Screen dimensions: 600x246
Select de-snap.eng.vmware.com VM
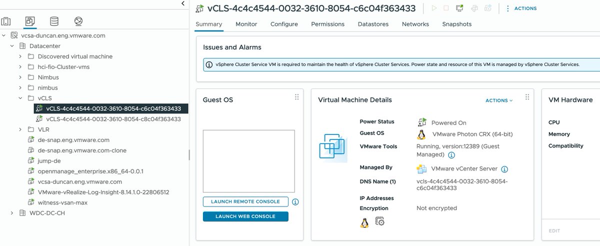click(73, 140)
